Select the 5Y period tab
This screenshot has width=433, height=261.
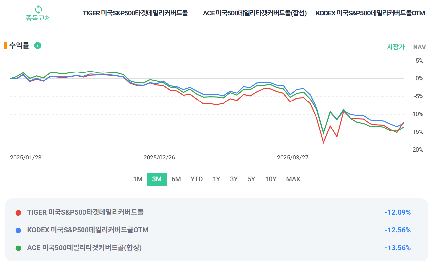coord(251,179)
